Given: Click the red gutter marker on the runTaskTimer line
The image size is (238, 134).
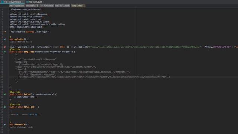Looking at the screenshot, I should coord(5,47).
